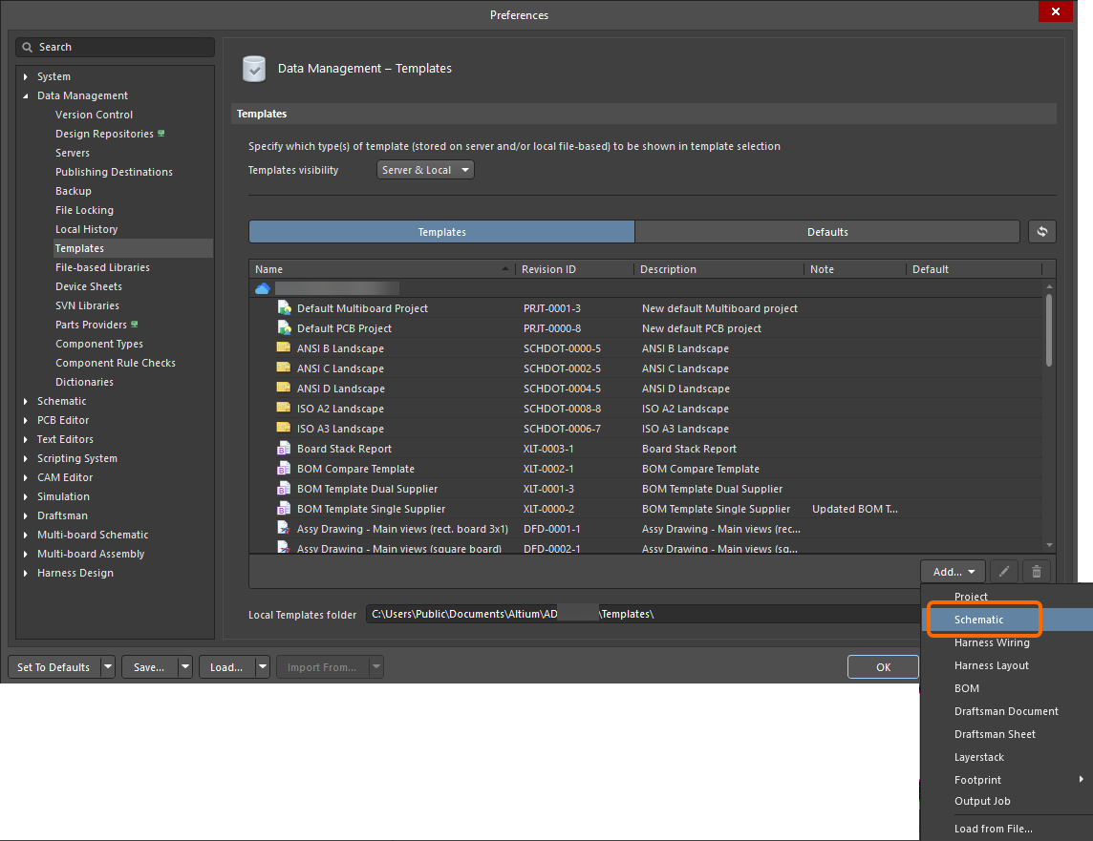Click the search magnifier icon
Viewport: 1093px width, 841px height.
[x=28, y=47]
